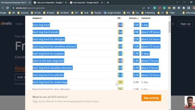Toggle the browser side panel icon

click(x=189, y=8)
